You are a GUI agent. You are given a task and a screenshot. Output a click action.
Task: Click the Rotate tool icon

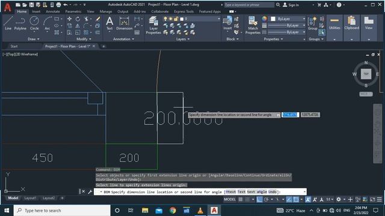[x=78, y=19]
